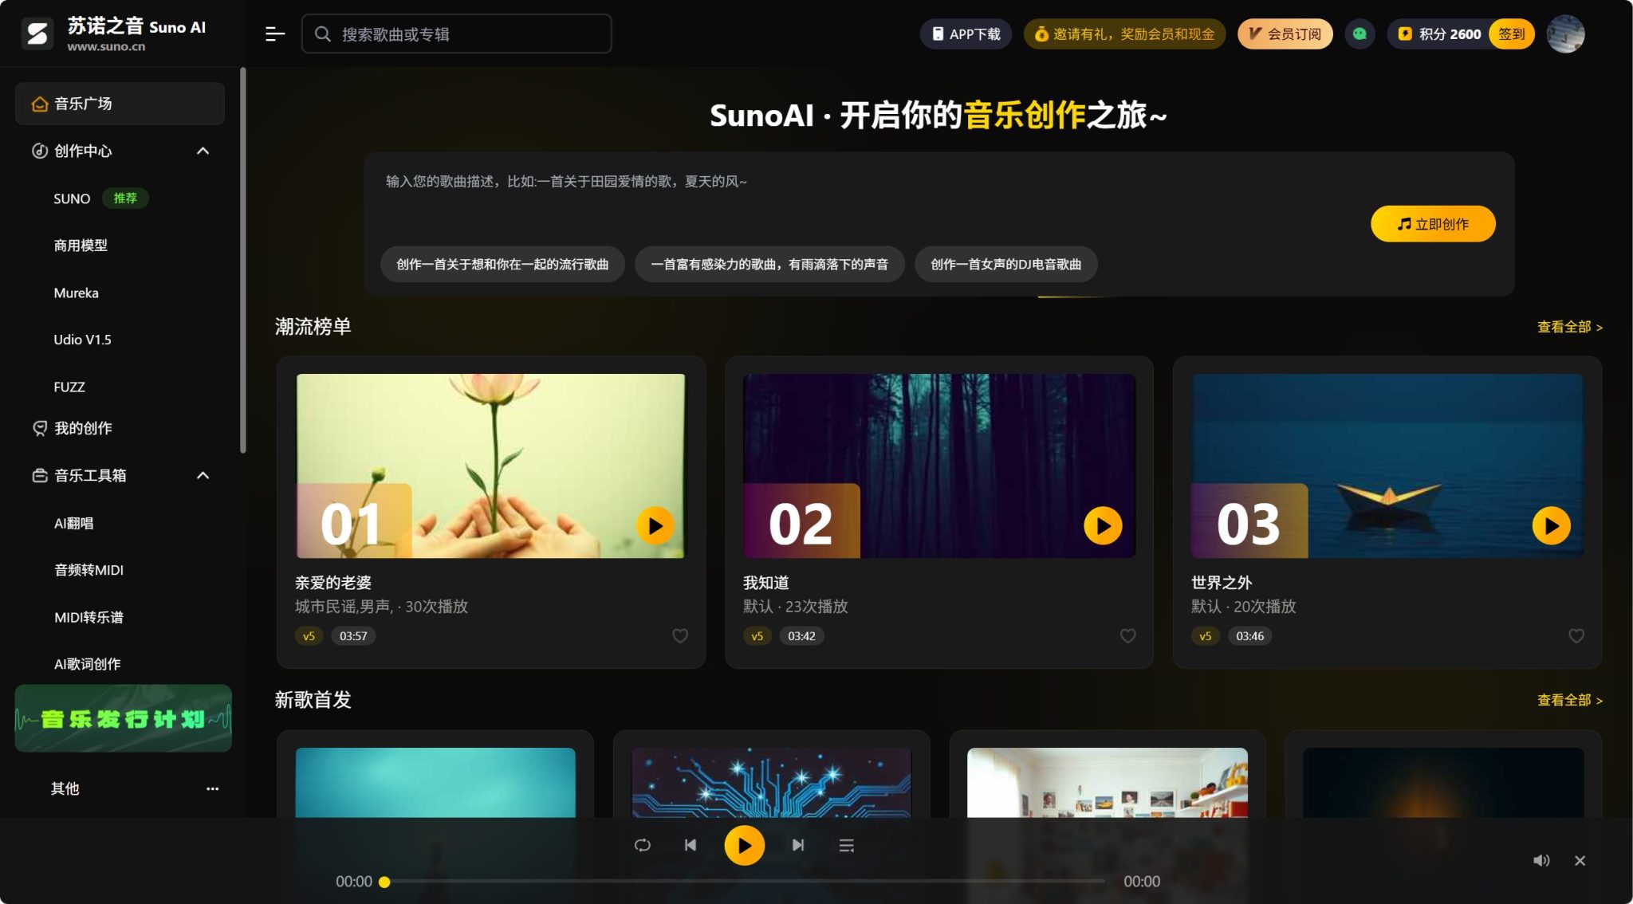Collapse the sidebar with the menu icon
Image resolution: width=1633 pixels, height=904 pixels.
pos(274,33)
